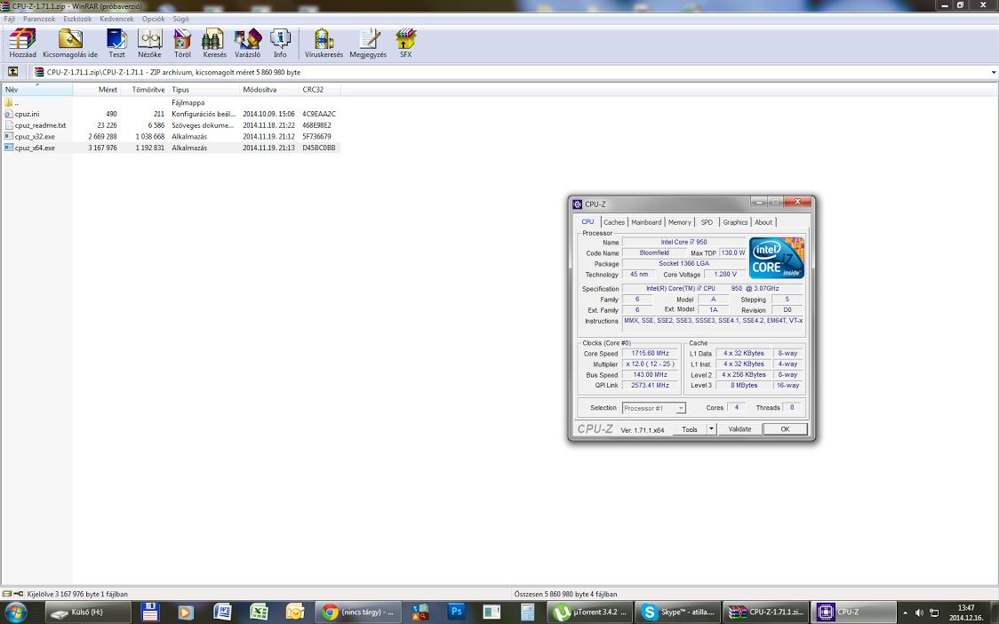Sort file list by Méret column
Screen dimensions: 999x624
[x=96, y=90]
